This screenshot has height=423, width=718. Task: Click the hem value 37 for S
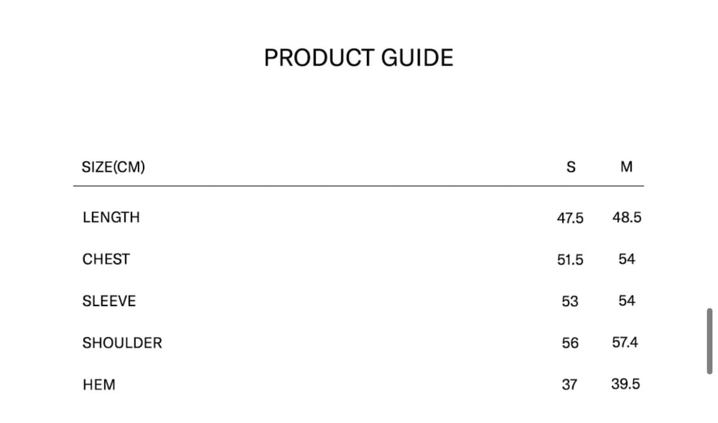tap(570, 385)
